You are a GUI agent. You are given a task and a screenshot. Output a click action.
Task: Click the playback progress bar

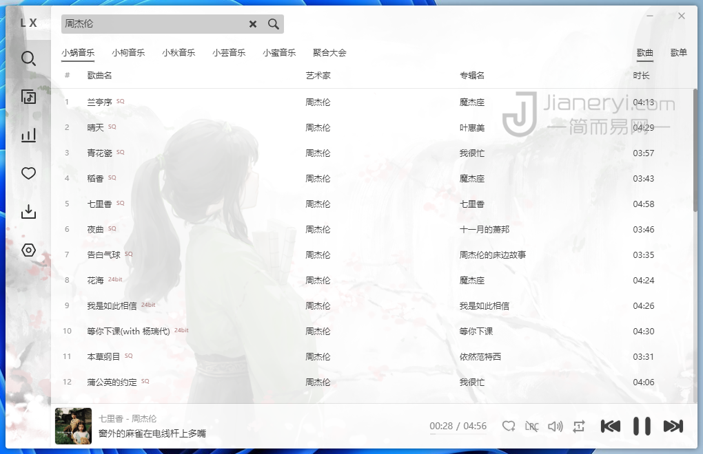click(x=458, y=435)
